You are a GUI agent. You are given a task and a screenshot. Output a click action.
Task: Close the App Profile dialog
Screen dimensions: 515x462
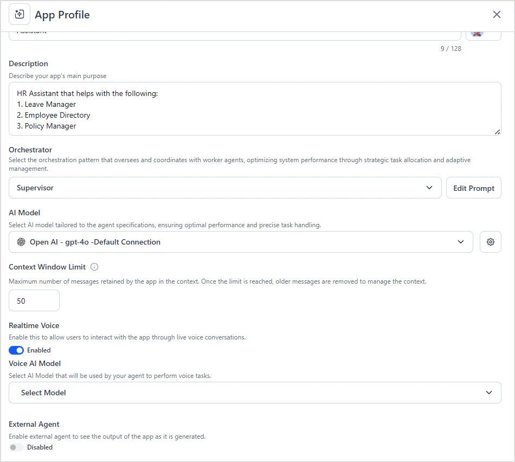point(497,14)
